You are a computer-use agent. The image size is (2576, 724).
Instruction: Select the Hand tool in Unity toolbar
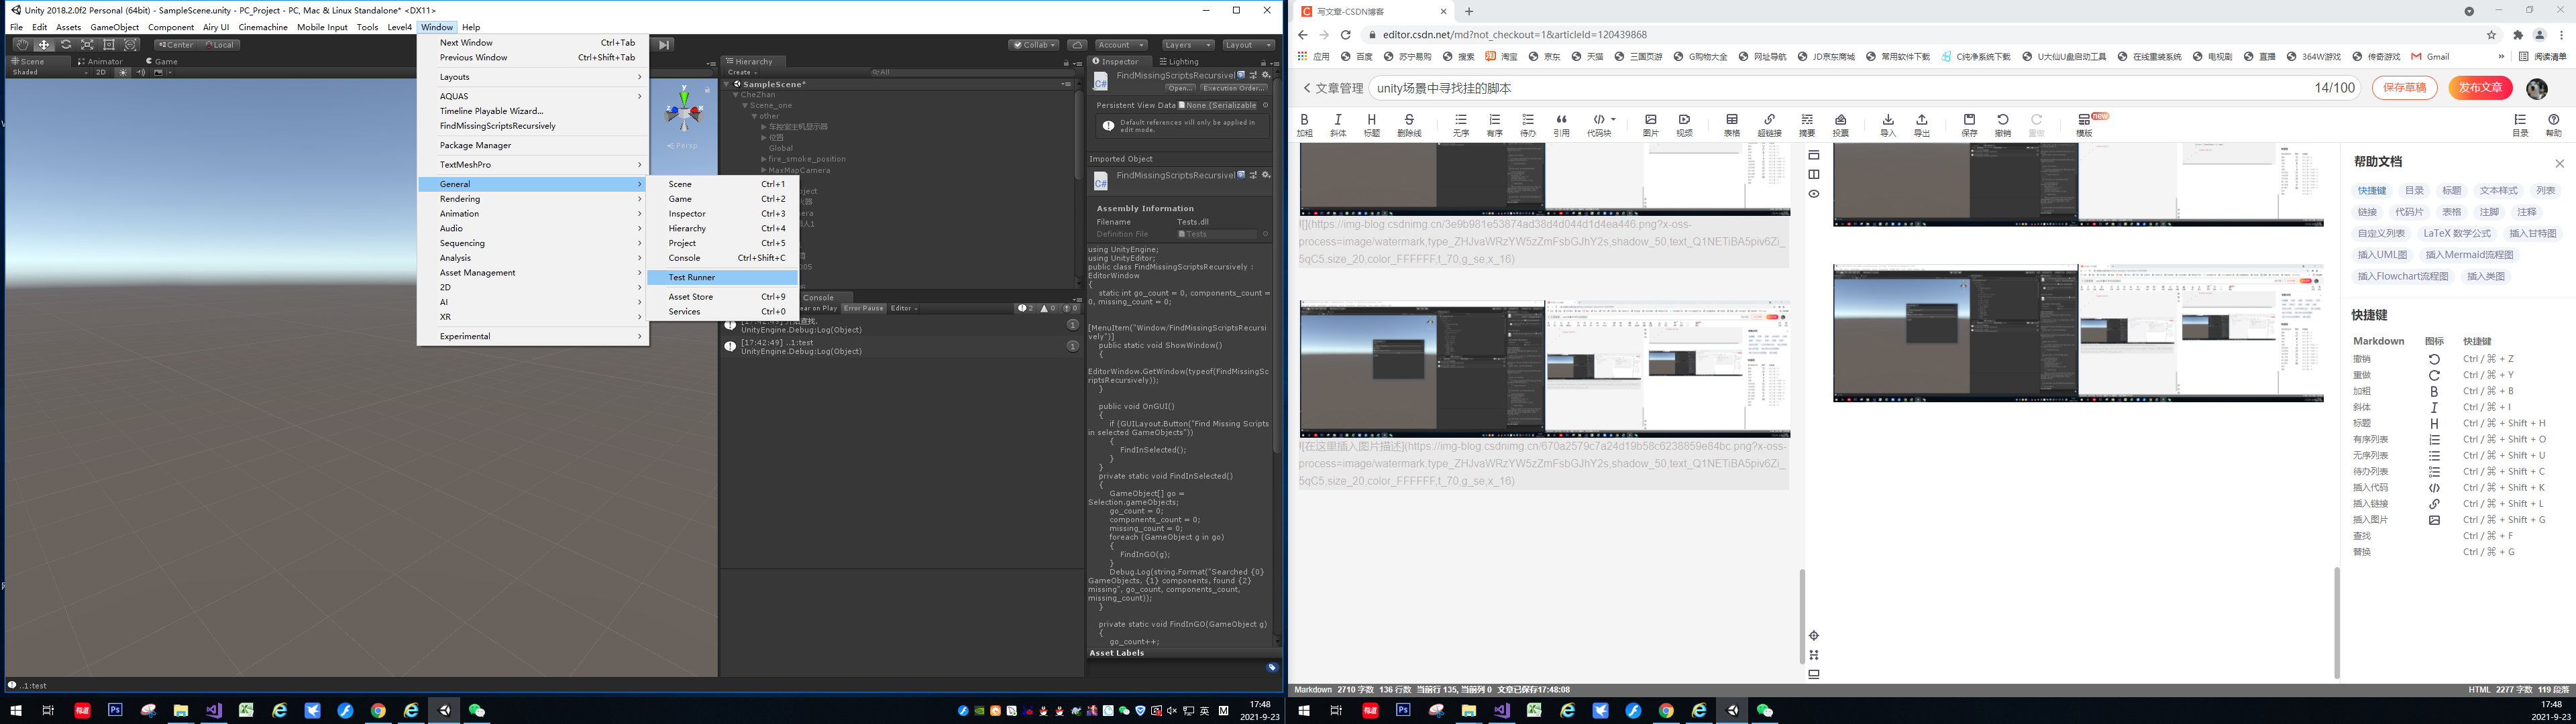[22, 45]
